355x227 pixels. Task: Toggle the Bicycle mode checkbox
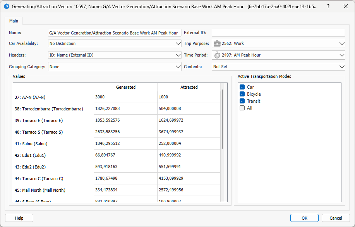pos(242,94)
